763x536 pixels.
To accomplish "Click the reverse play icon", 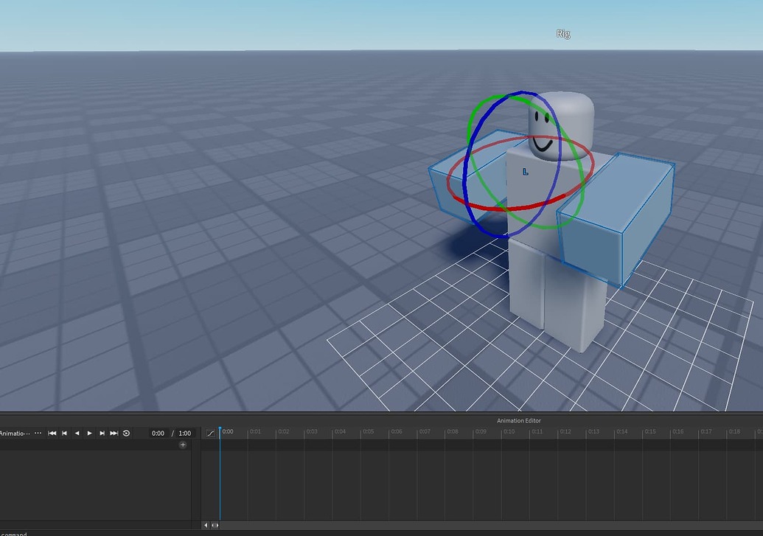I will coord(77,433).
